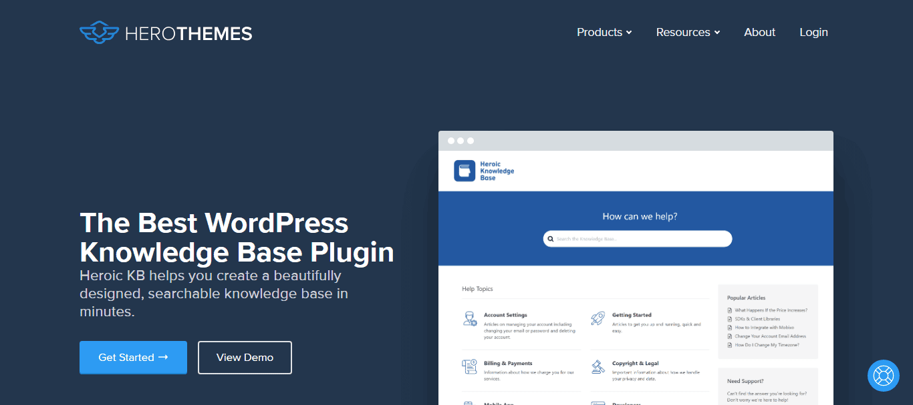Click document icon beside SDKs & Client Libraries
This screenshot has height=405, width=913.
(730, 319)
